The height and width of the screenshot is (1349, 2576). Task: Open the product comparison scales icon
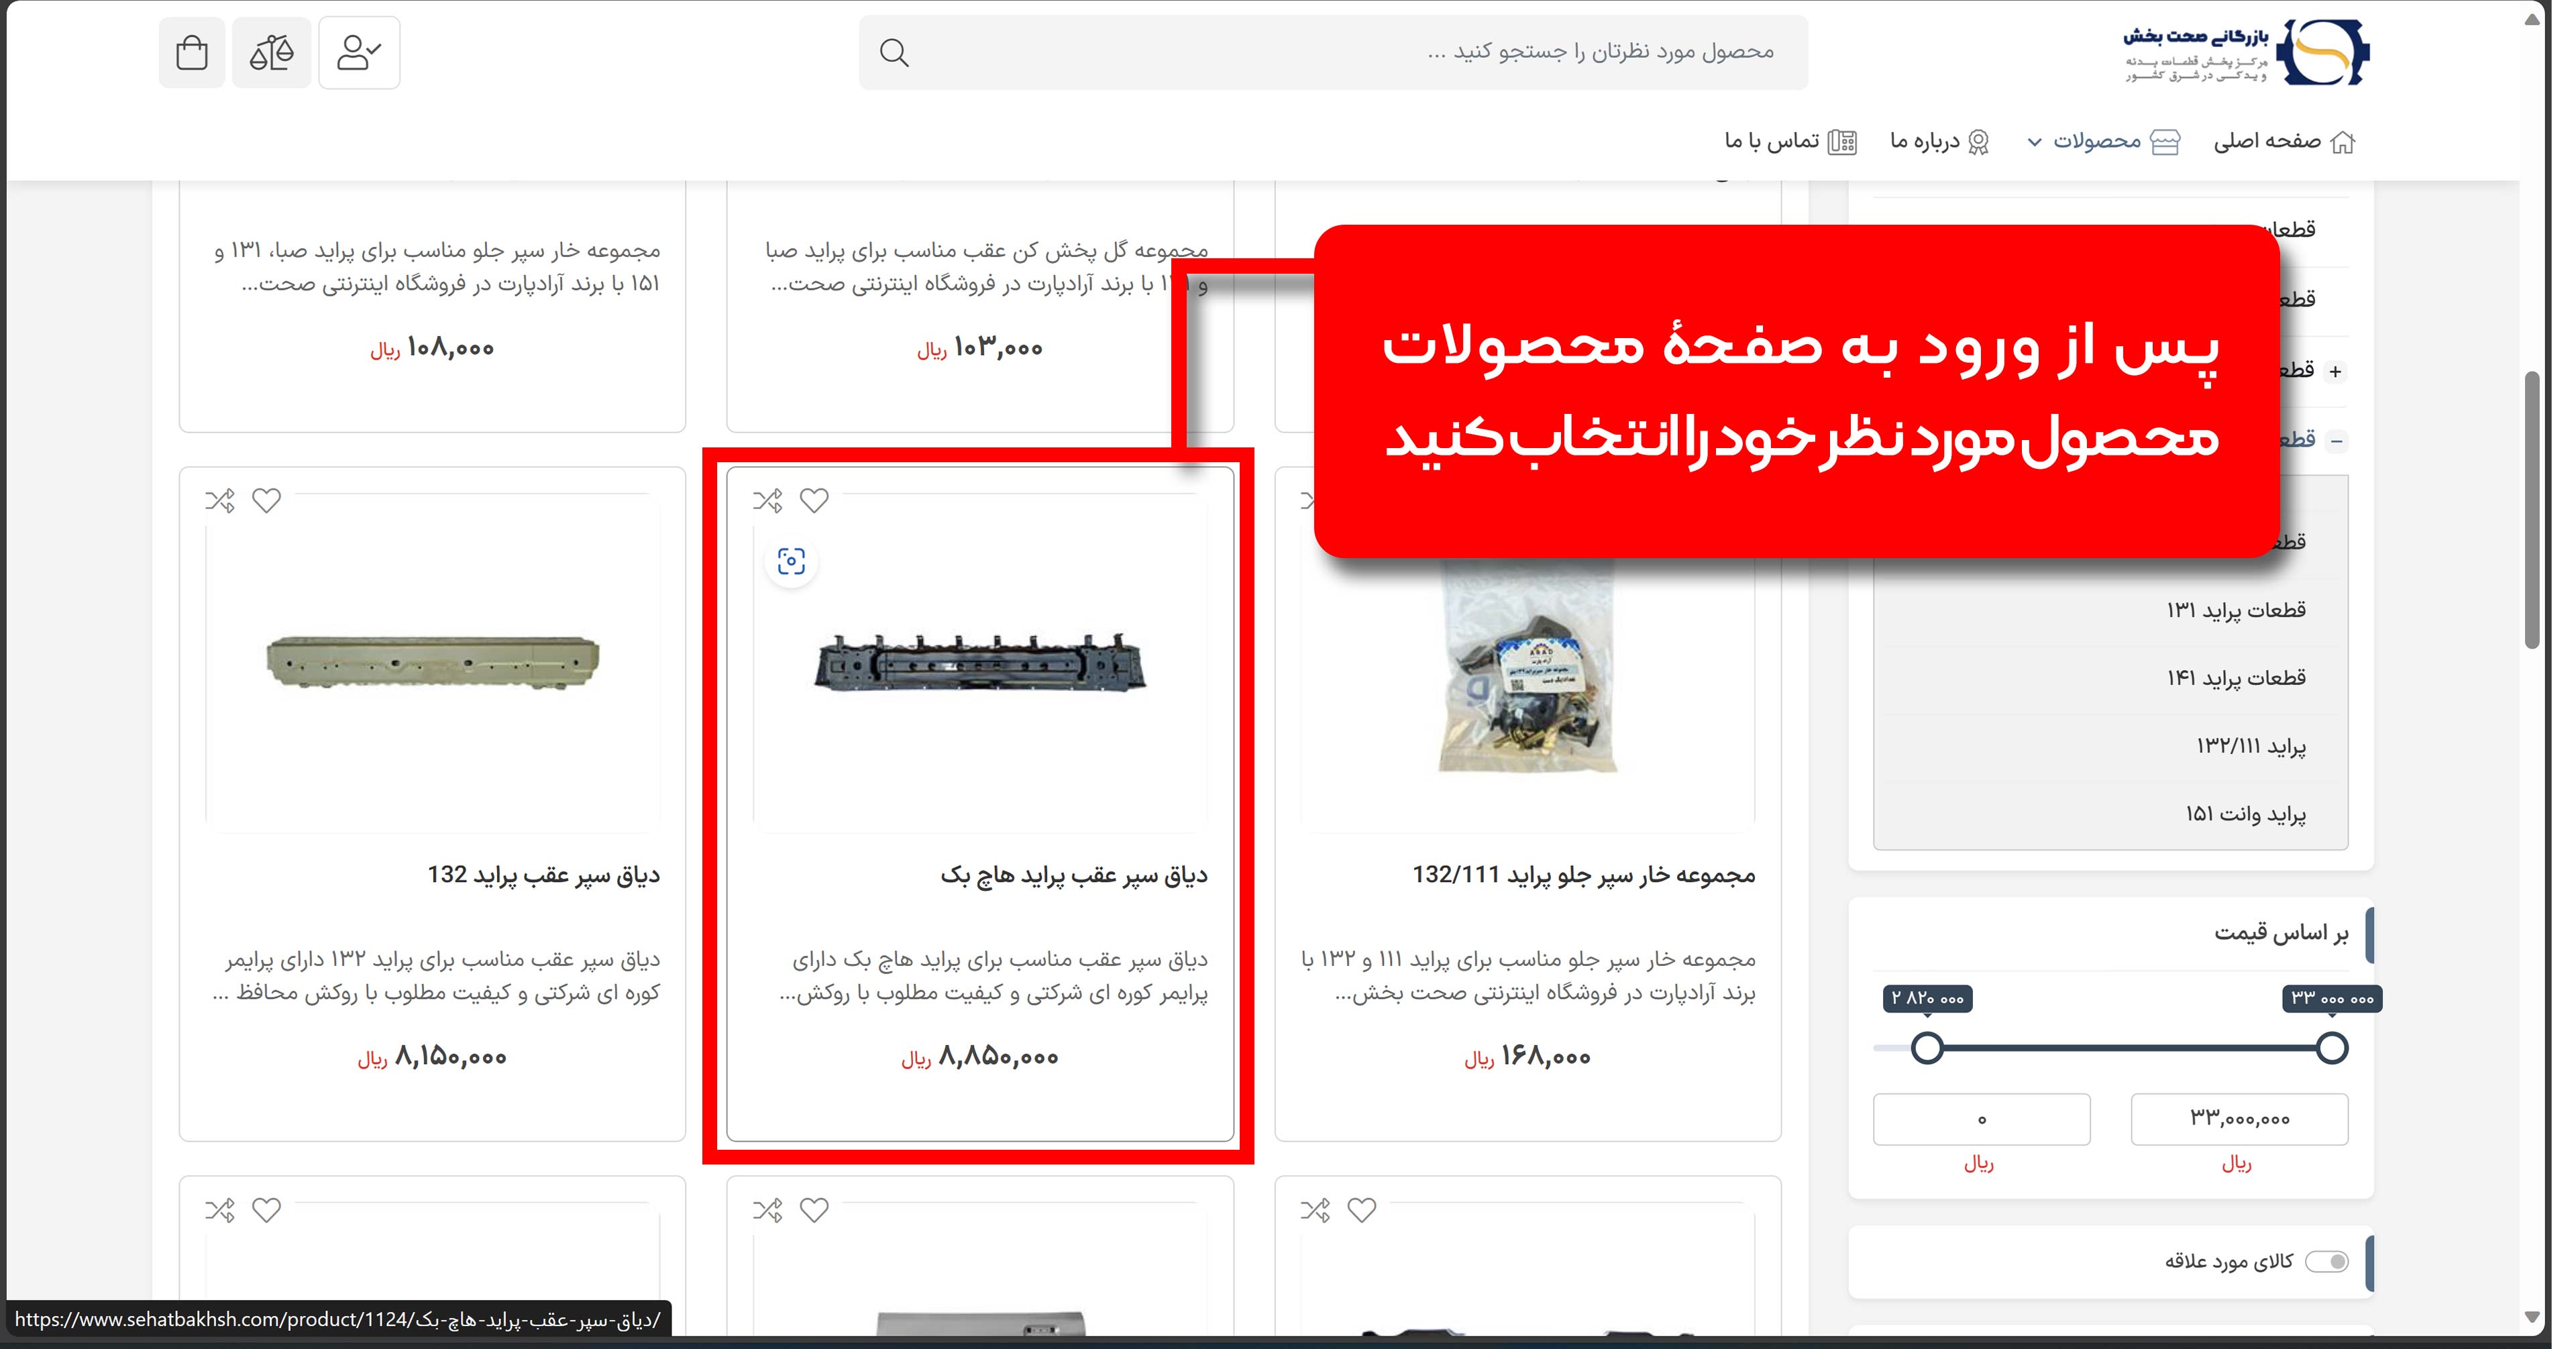(x=271, y=53)
